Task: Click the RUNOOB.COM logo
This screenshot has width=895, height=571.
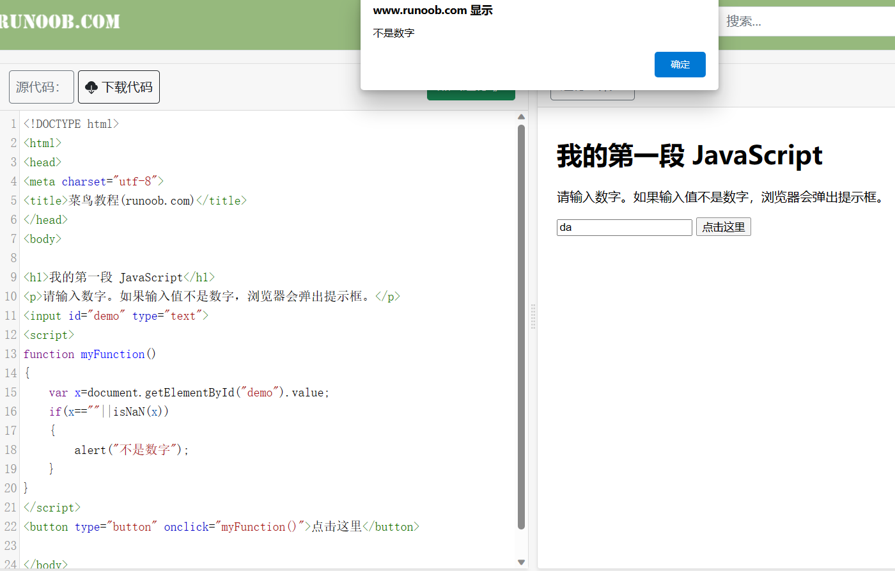Action: point(60,21)
